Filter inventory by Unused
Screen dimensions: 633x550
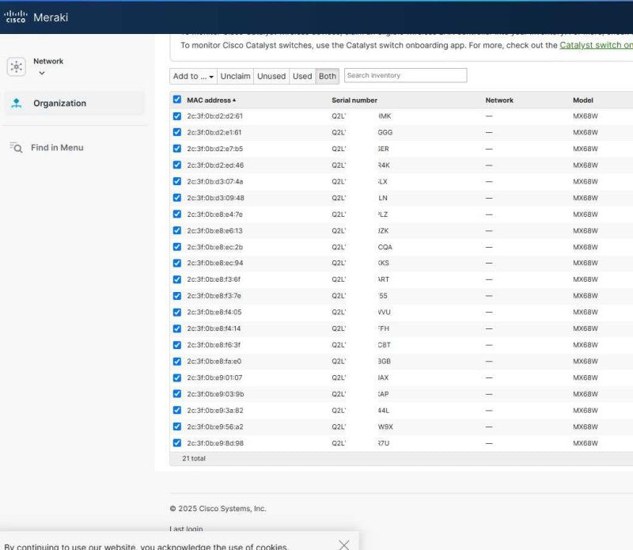click(x=271, y=76)
